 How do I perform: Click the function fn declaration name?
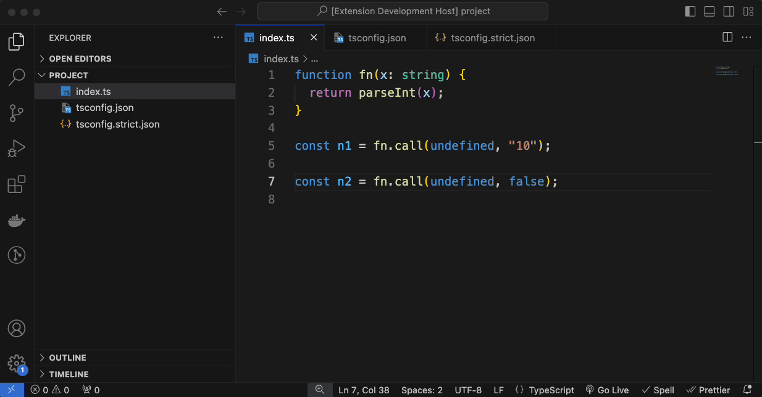pyautogui.click(x=366, y=75)
